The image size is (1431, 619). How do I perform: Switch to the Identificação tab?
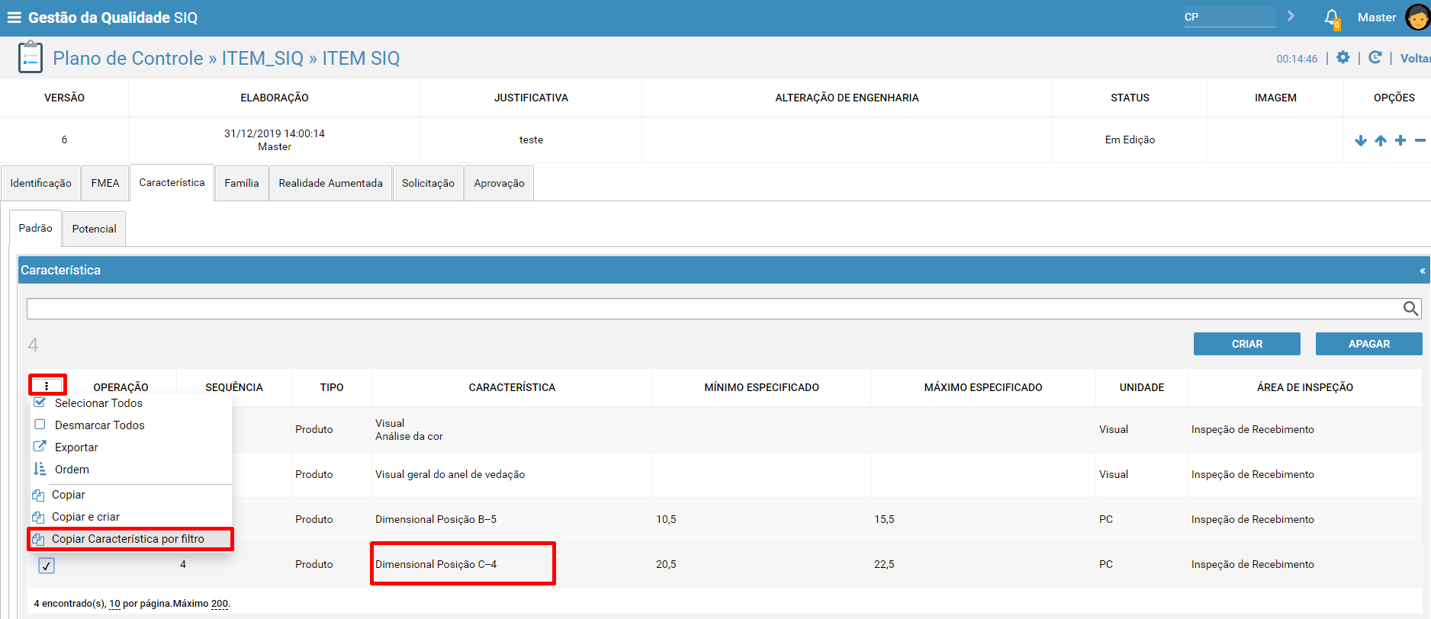[x=40, y=183]
